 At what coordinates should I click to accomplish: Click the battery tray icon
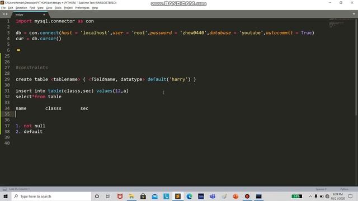[322, 196]
